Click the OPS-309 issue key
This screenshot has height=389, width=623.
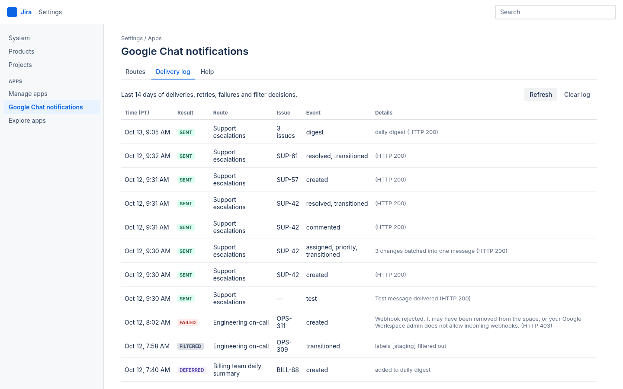pos(284,346)
